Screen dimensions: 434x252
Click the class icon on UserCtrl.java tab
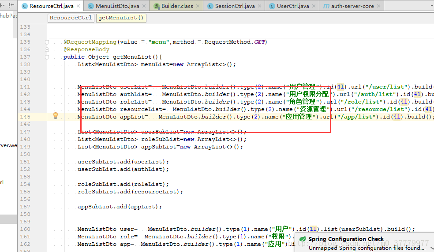tap(272, 6)
